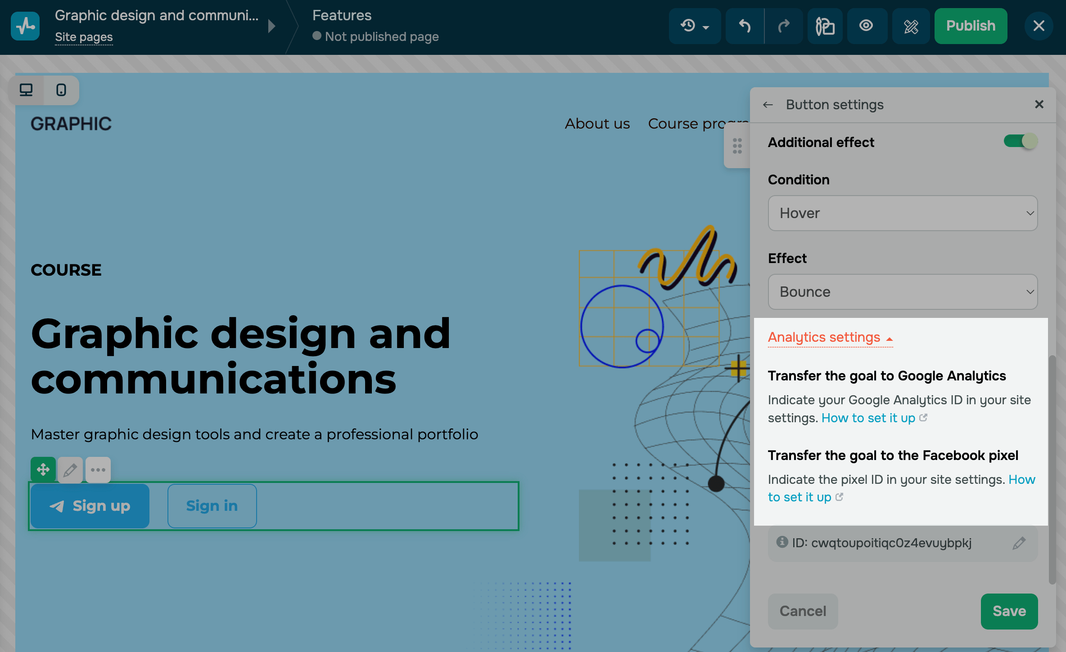Screen dimensions: 1066x652
Task: Click the green move block handle
Action: tap(43, 470)
